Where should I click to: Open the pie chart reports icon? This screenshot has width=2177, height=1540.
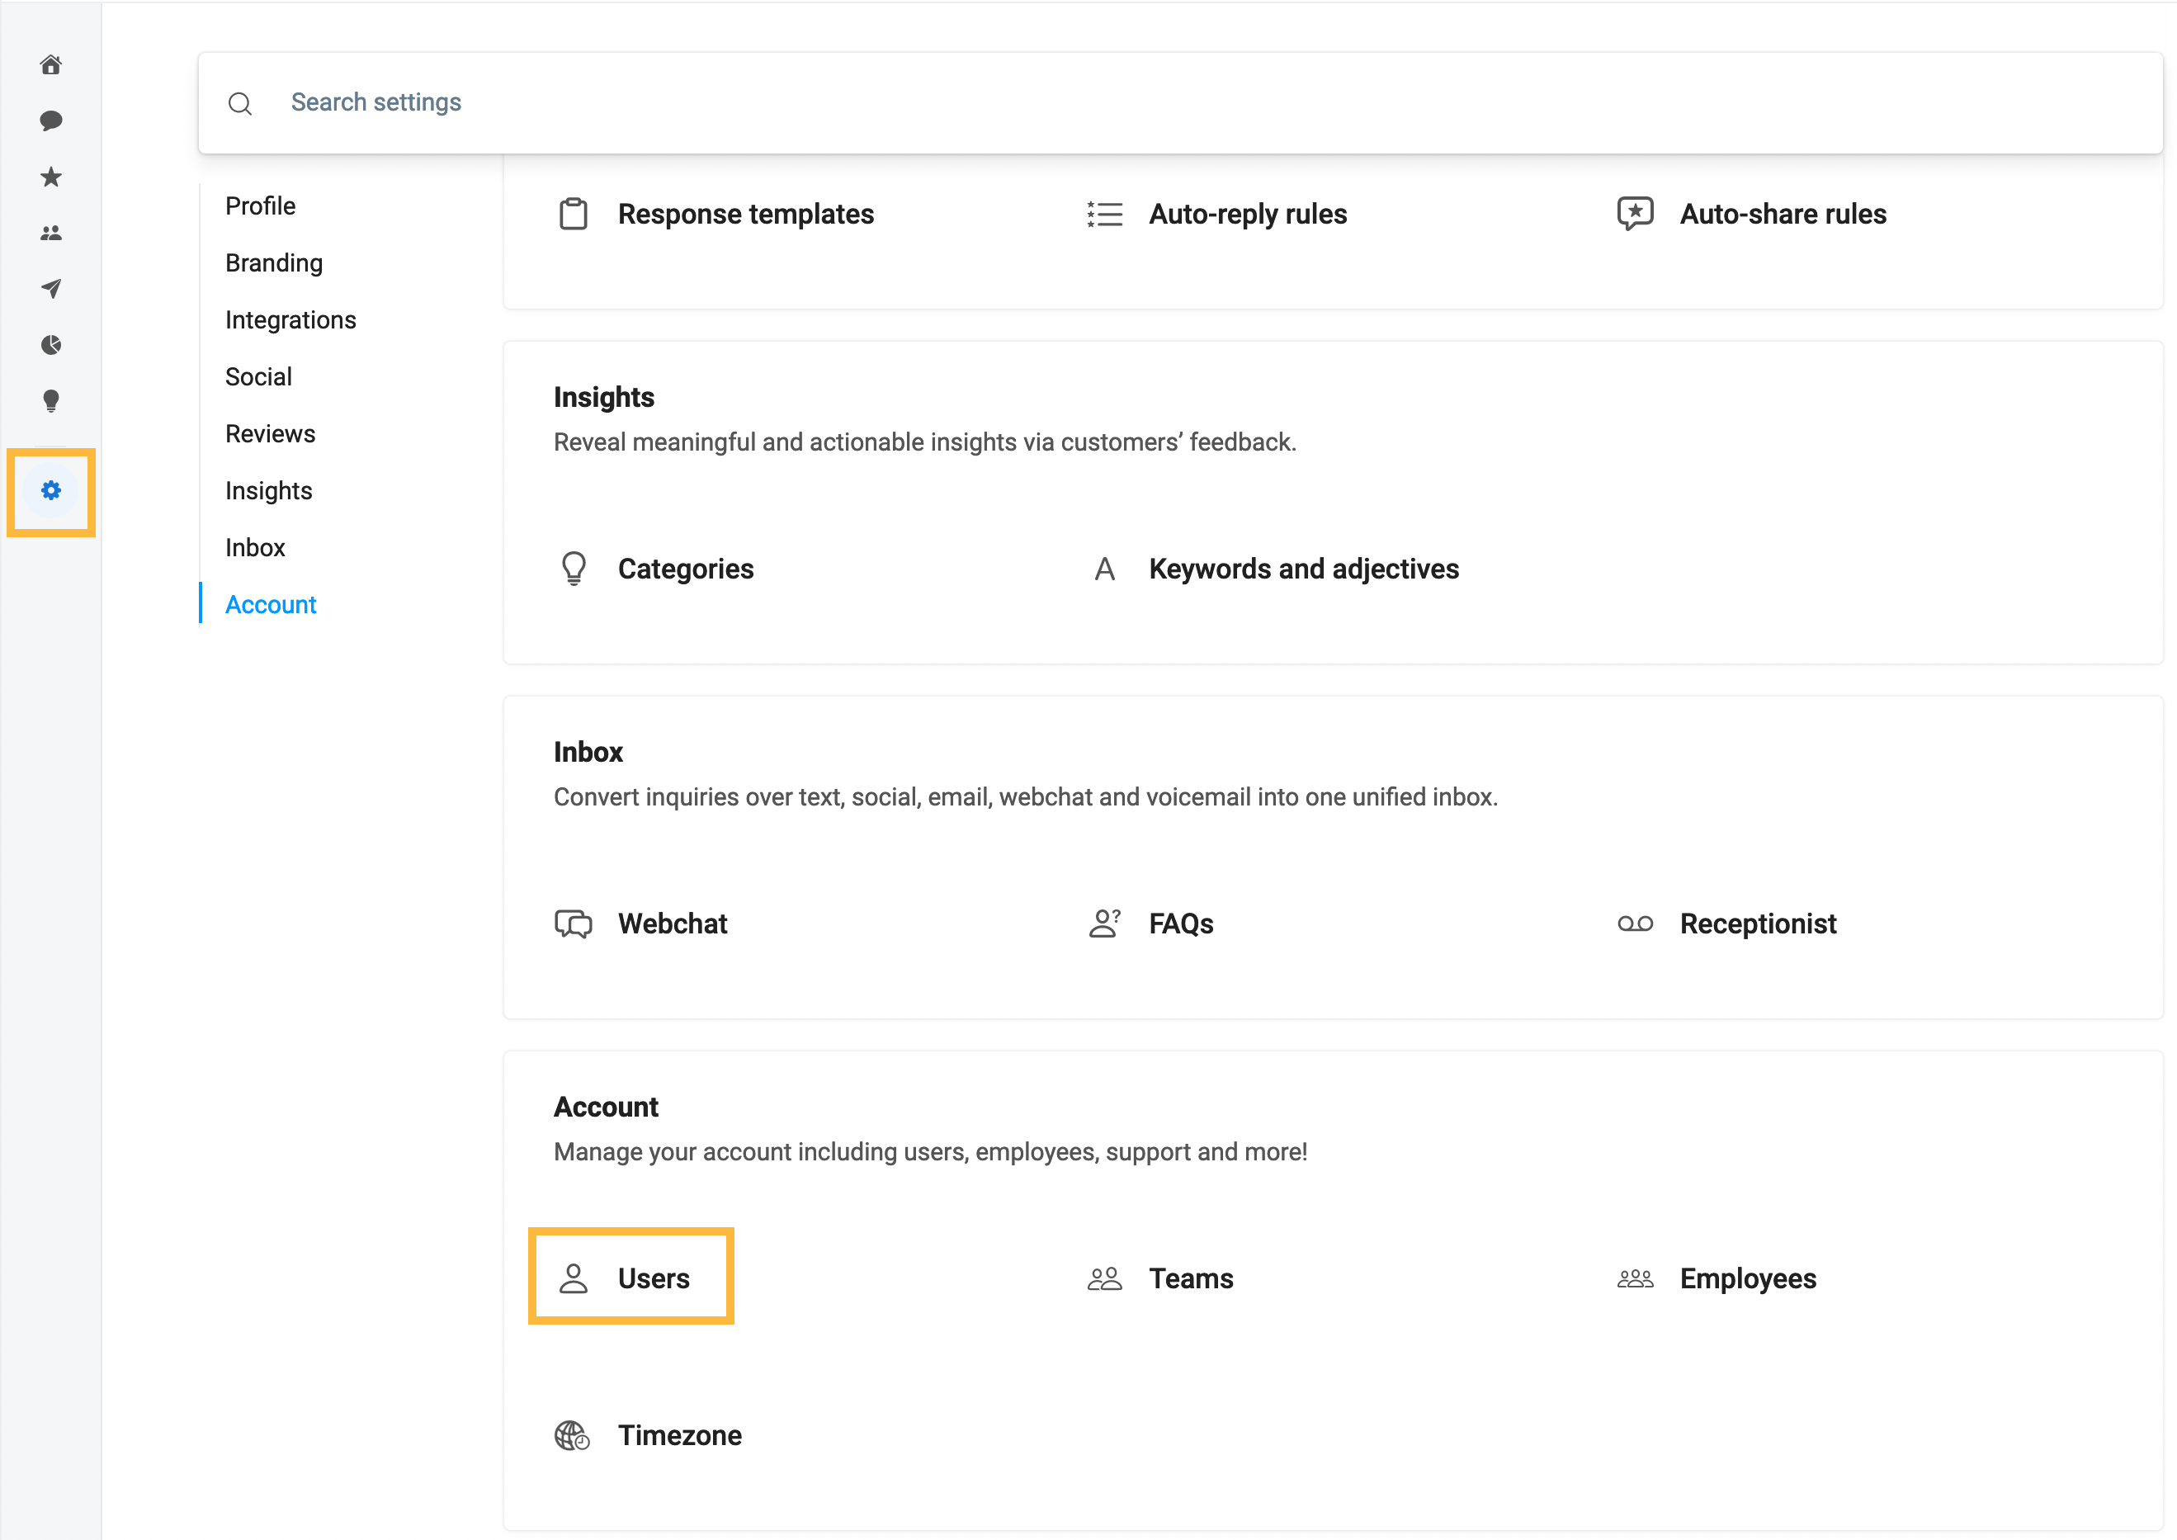pyautogui.click(x=51, y=344)
